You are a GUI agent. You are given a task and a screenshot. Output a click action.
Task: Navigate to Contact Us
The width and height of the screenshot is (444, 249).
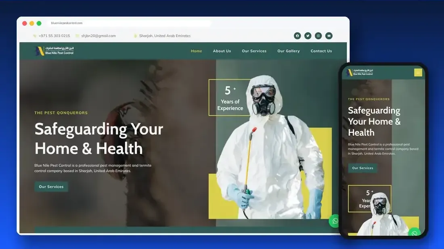(x=321, y=51)
